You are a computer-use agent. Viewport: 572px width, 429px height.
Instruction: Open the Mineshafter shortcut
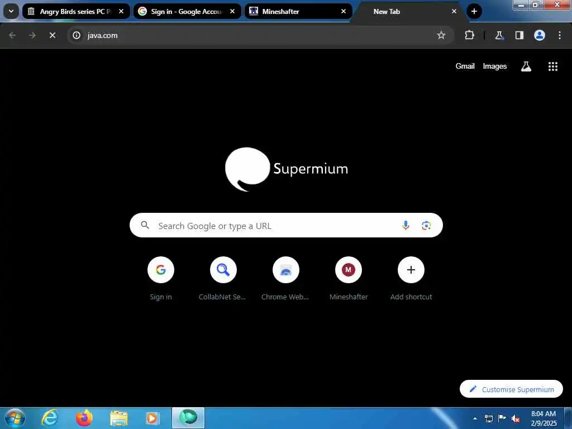(x=349, y=279)
